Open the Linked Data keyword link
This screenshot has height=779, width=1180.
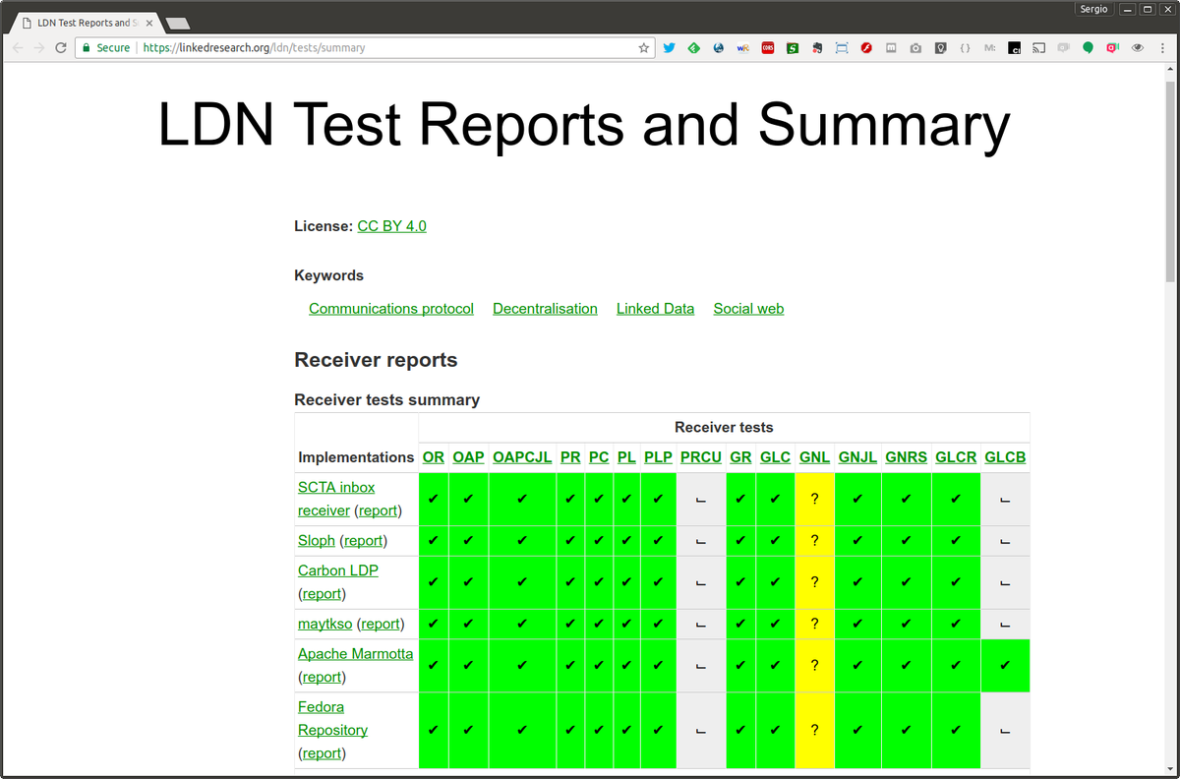pos(655,309)
